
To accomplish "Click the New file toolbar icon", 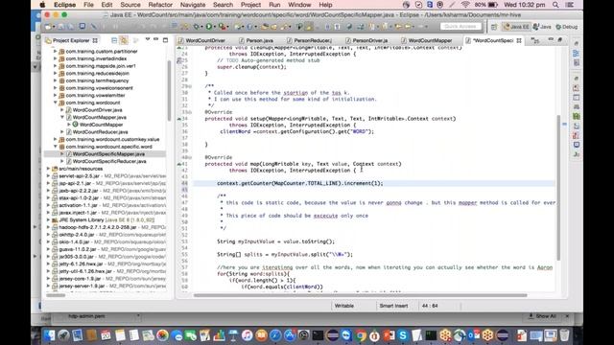I will pyautogui.click(x=47, y=27).
